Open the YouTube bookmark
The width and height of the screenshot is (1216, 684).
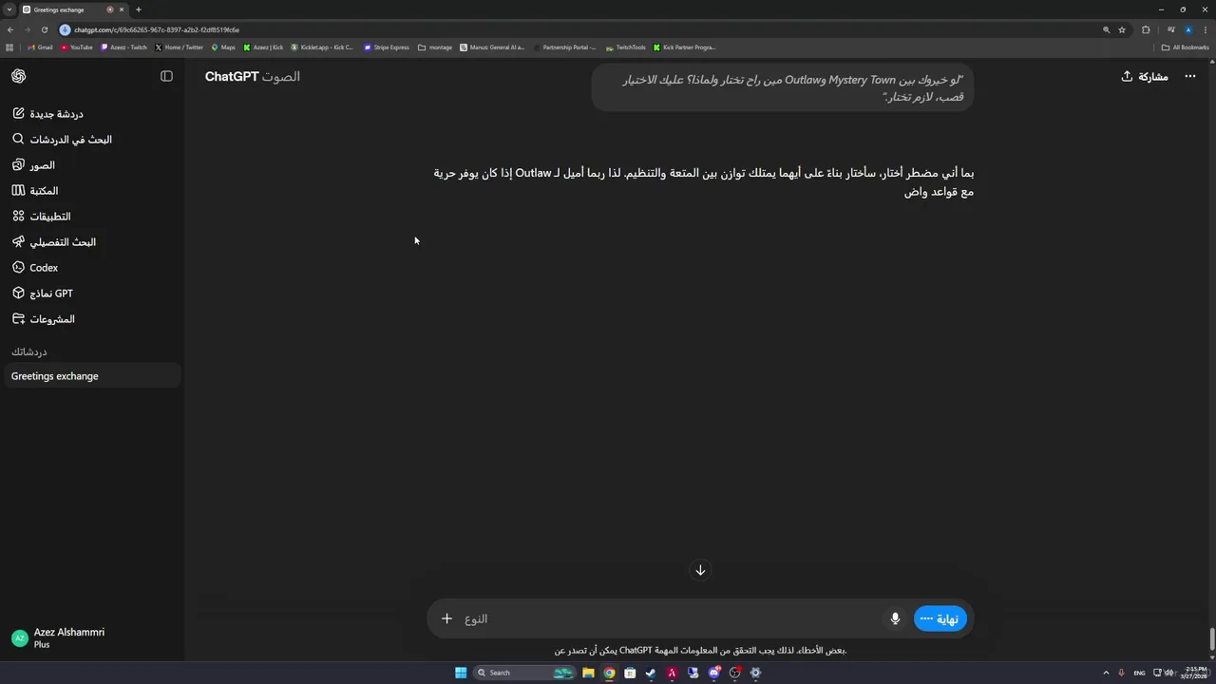point(77,47)
